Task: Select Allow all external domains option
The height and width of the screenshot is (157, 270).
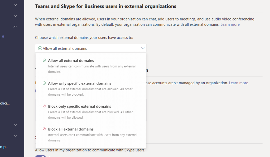Action: 91,66
